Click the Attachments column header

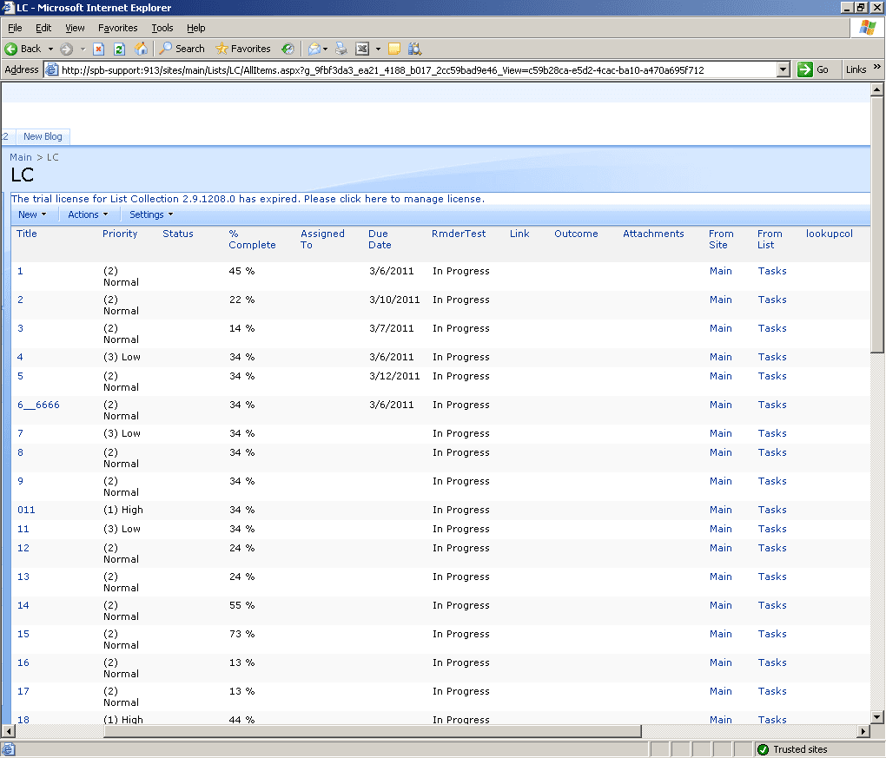pos(653,234)
